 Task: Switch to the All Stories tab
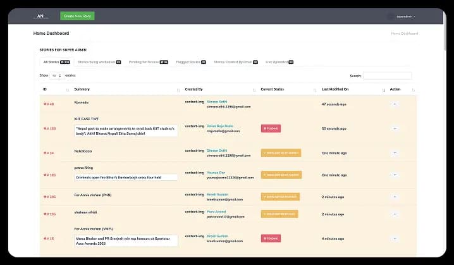coord(56,62)
